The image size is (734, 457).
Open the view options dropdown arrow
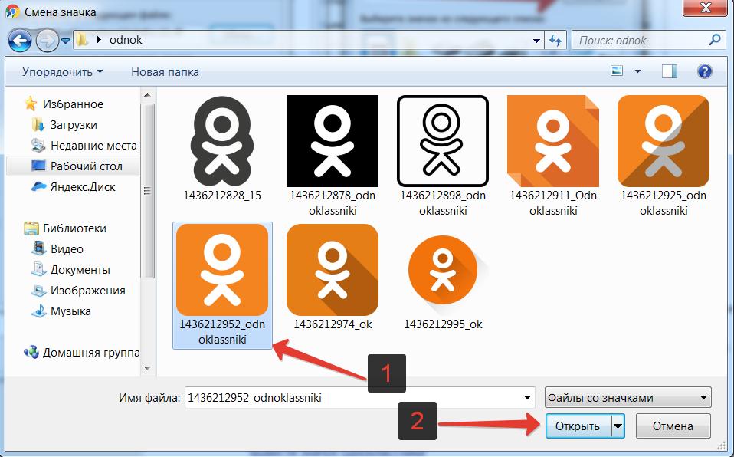pos(637,71)
